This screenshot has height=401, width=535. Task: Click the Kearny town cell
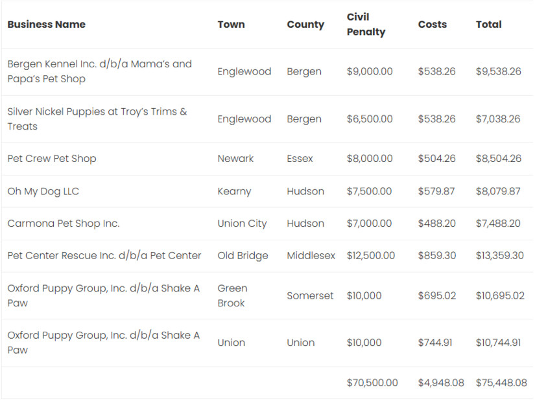(234, 191)
